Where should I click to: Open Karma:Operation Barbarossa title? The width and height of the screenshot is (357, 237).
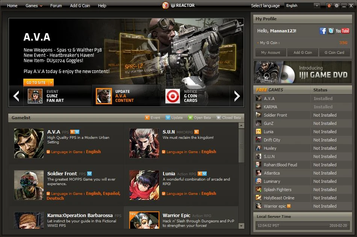pos(80,215)
